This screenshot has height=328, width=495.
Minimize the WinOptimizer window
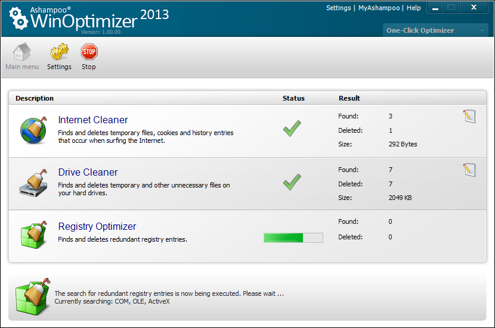point(435,8)
